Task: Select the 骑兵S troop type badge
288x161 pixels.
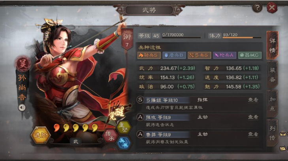Action: [x=149, y=55]
